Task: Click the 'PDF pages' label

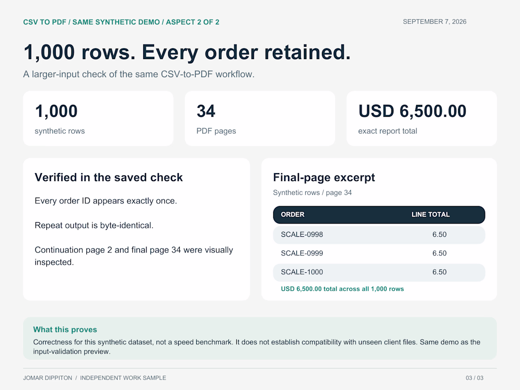Action: [x=216, y=131]
